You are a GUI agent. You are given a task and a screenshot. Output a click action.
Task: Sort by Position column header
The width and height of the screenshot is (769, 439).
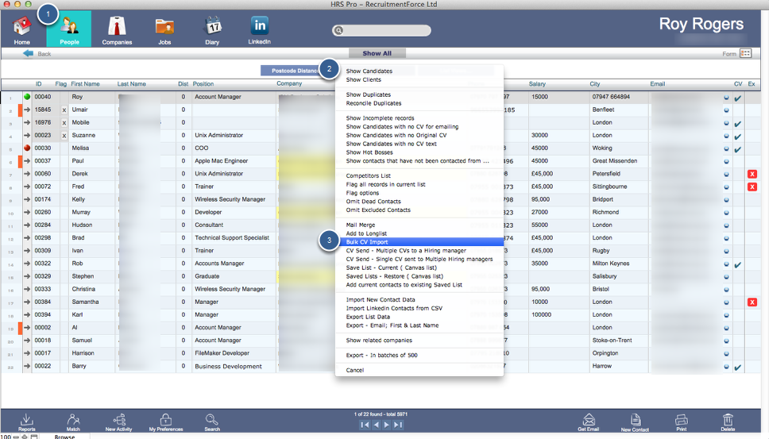(x=203, y=84)
